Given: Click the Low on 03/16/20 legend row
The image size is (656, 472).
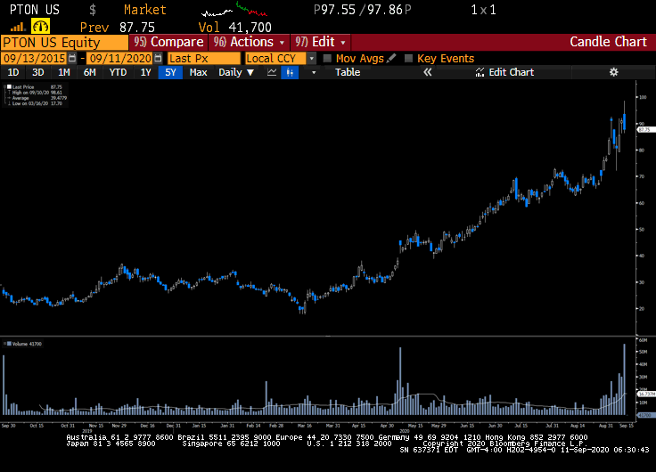Looking at the screenshot, I should [x=37, y=103].
